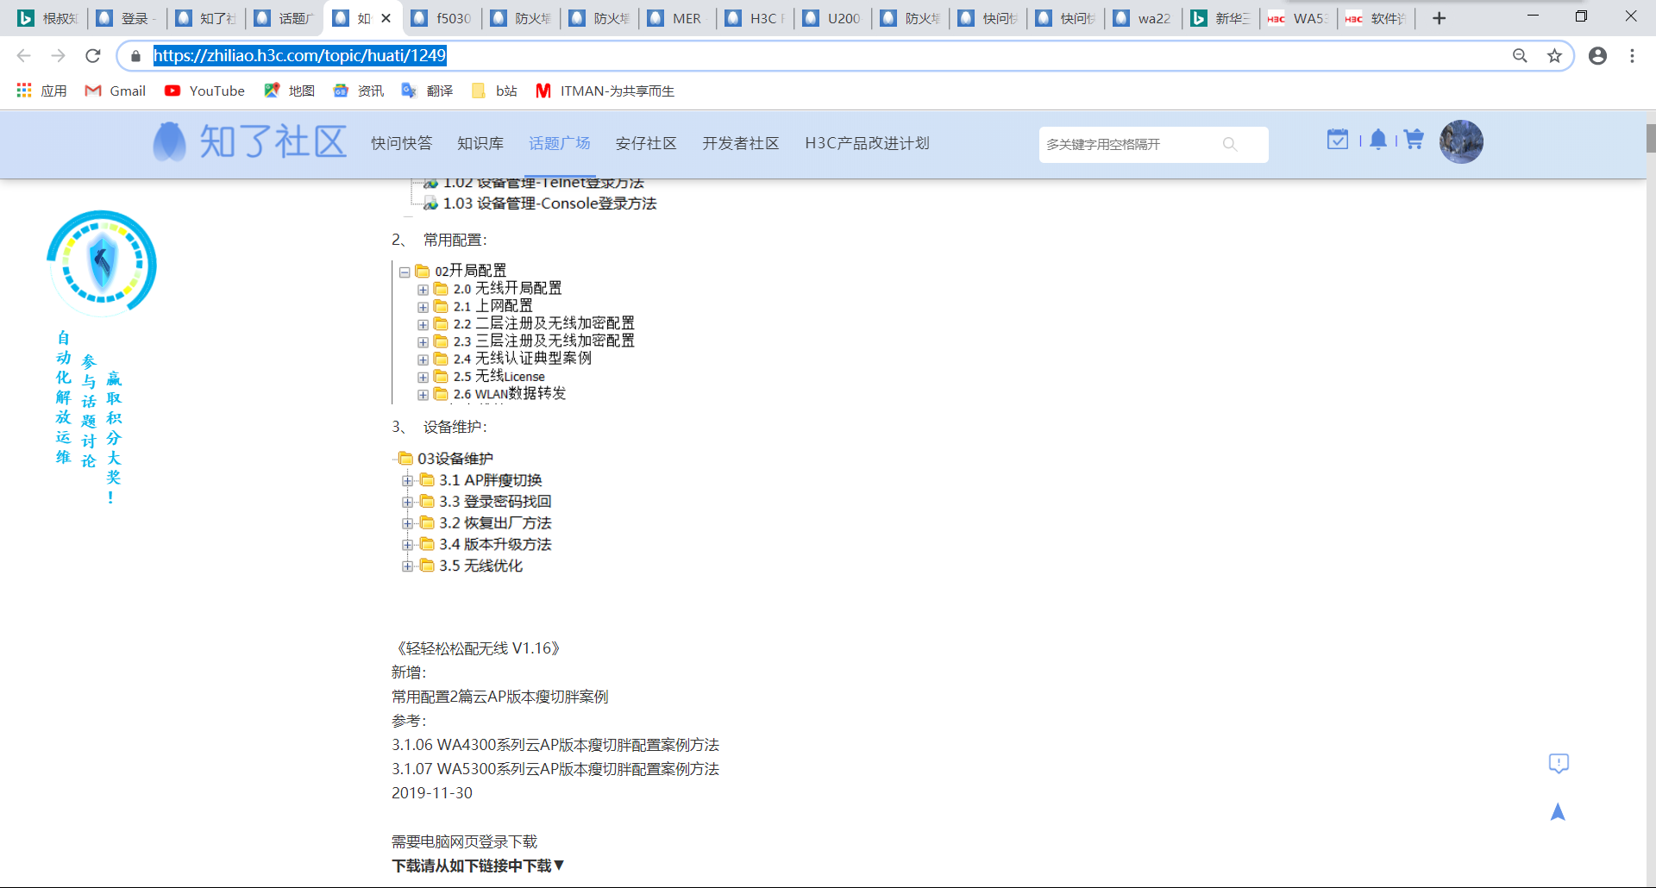Image resolution: width=1656 pixels, height=888 pixels.
Task: Open the ITMAN-为共享而生 bookmark
Action: click(x=605, y=91)
